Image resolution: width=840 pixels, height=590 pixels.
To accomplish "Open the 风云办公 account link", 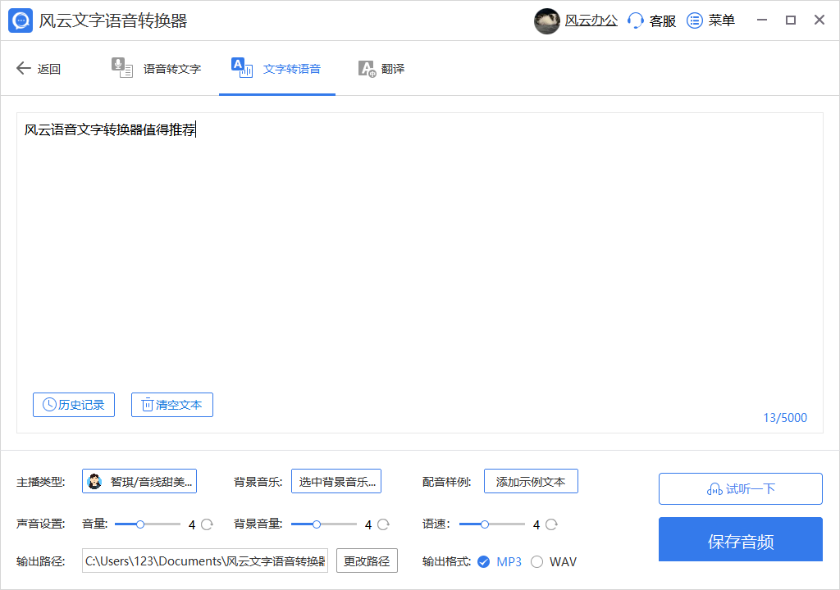I will coord(591,20).
